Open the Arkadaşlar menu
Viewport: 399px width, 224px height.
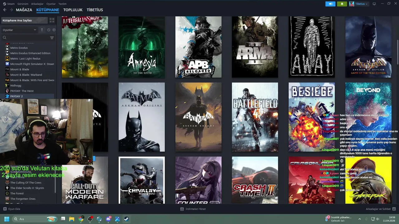37,4
